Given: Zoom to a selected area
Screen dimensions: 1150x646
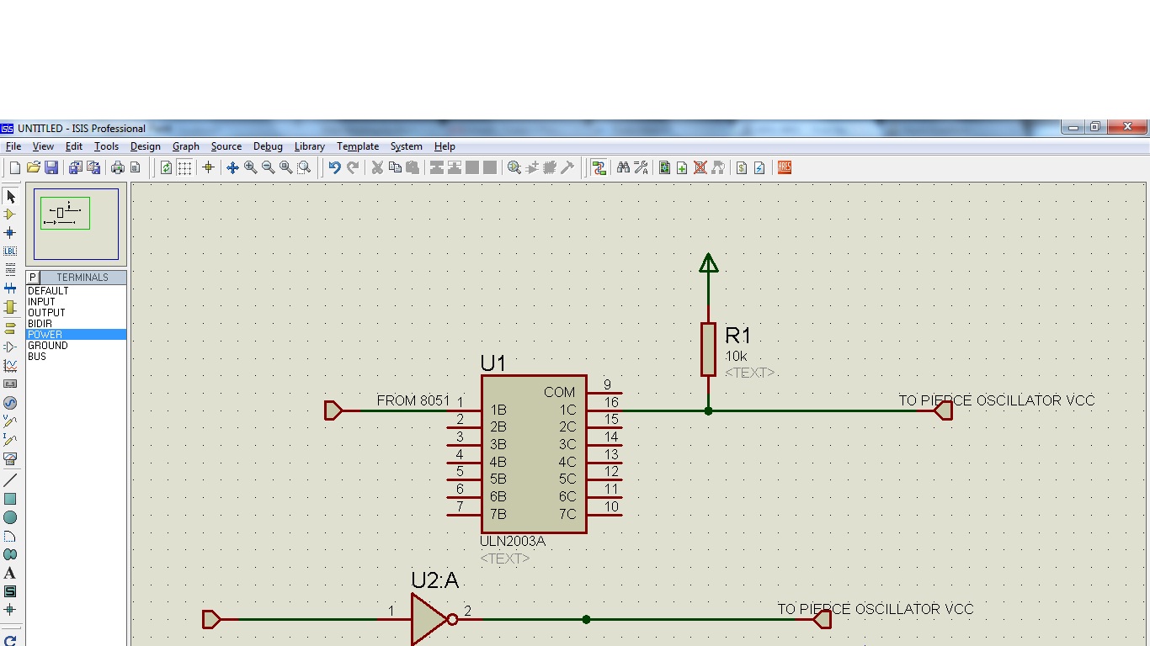Looking at the screenshot, I should 304,168.
